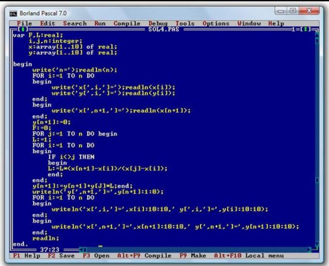Click Alt+F10 Local menu in status bar
The height and width of the screenshot is (266, 329).
(249, 256)
